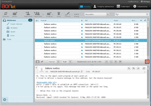Toggle the star on the Pt 20:28 4 KB message
The height and width of the screenshot is (106, 151).
click(x=82, y=37)
